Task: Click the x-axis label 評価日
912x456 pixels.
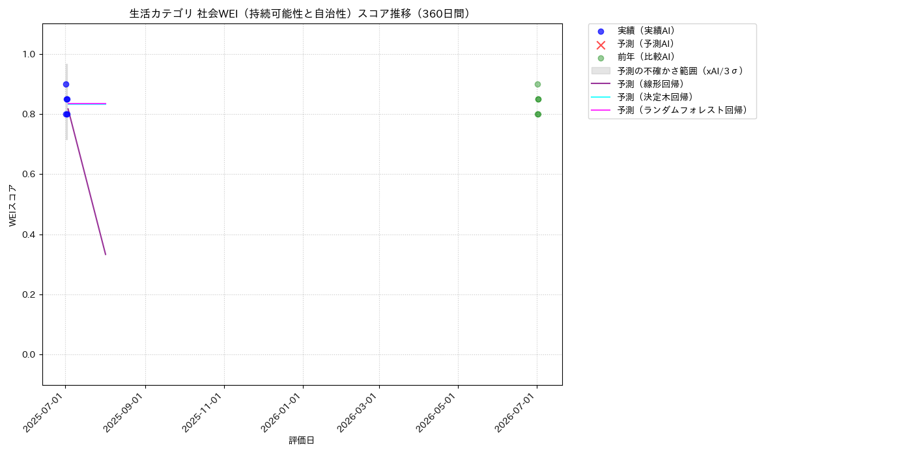Action: [x=302, y=441]
